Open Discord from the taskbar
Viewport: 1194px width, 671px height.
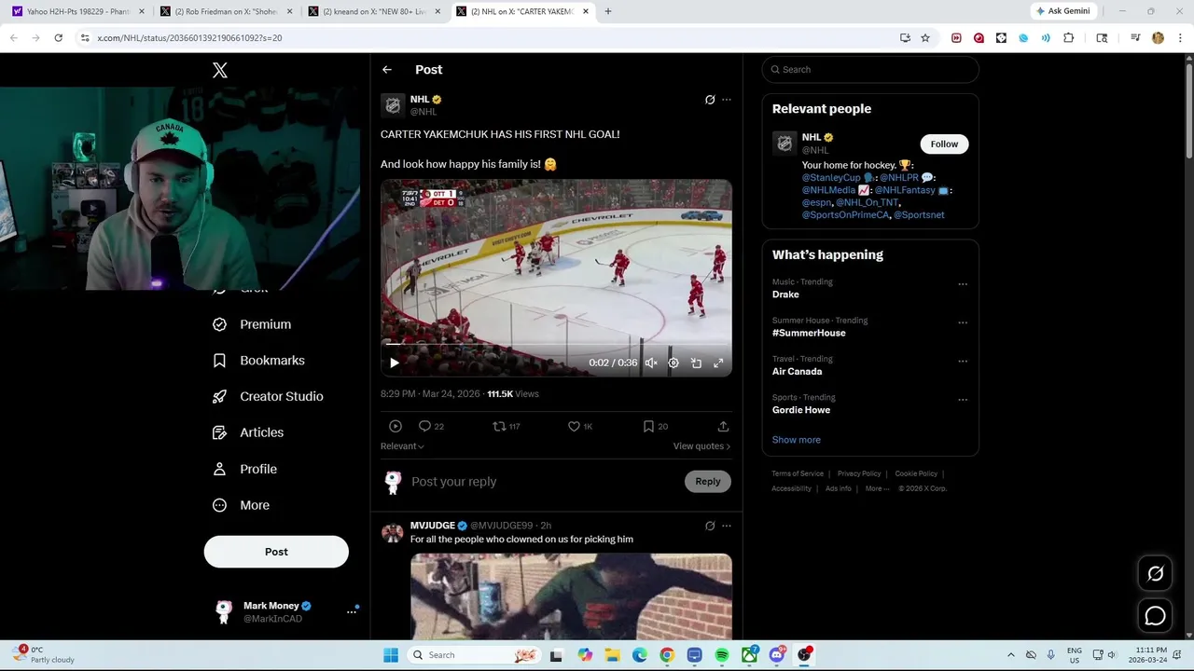click(x=776, y=655)
